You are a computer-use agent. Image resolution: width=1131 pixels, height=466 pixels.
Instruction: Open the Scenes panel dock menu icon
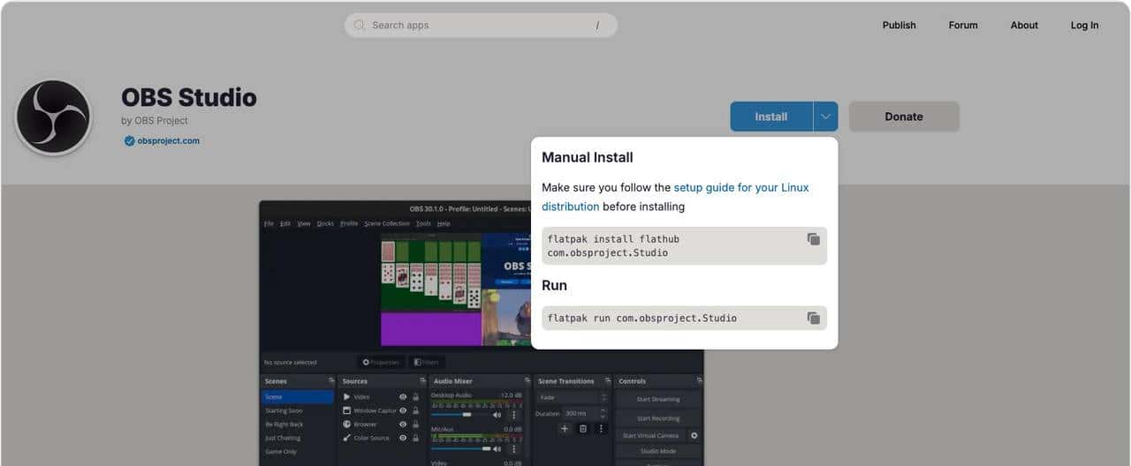[x=329, y=381]
